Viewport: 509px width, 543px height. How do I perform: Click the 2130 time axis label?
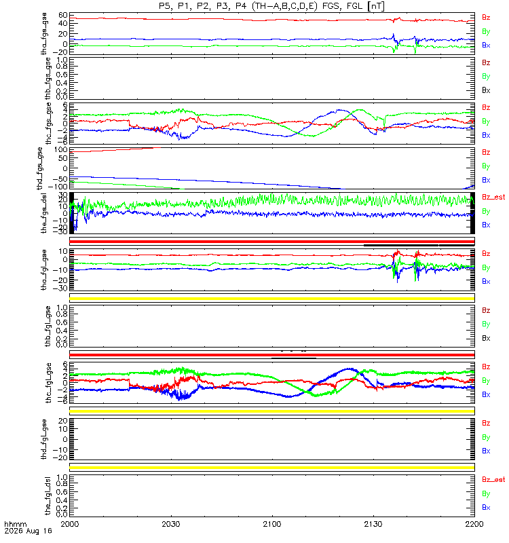(373, 524)
